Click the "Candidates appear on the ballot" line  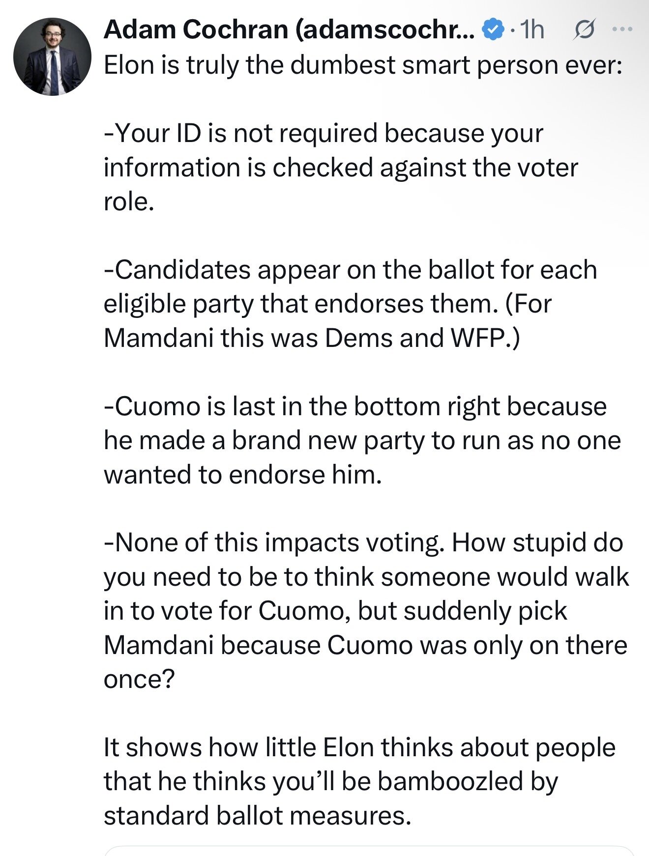pos(350,270)
